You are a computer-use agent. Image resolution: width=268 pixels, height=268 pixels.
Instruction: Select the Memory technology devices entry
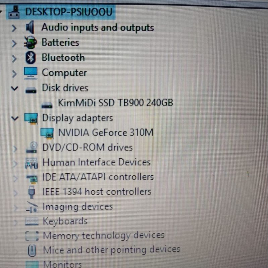[104, 236]
